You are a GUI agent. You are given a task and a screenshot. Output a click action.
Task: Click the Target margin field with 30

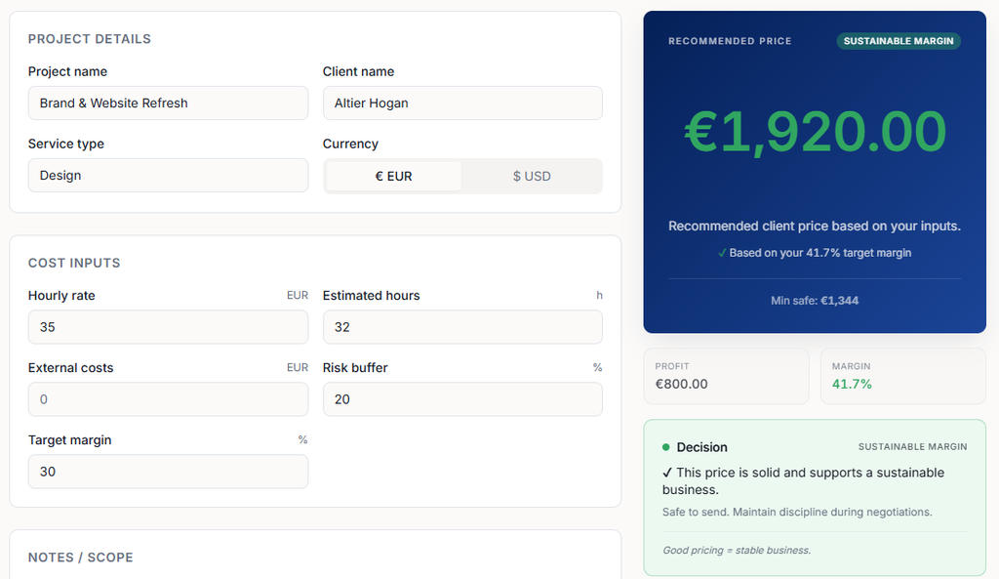coord(168,472)
